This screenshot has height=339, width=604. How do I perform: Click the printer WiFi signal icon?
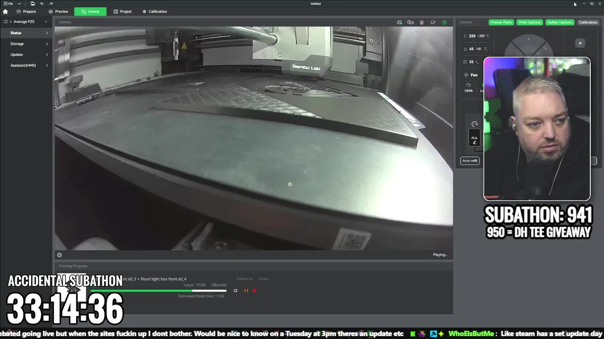click(46, 22)
